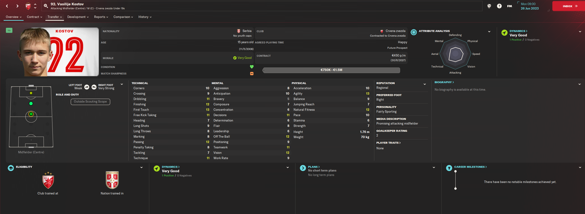Click the Kostov player photo
This screenshot has width=585, height=214.
57,52
